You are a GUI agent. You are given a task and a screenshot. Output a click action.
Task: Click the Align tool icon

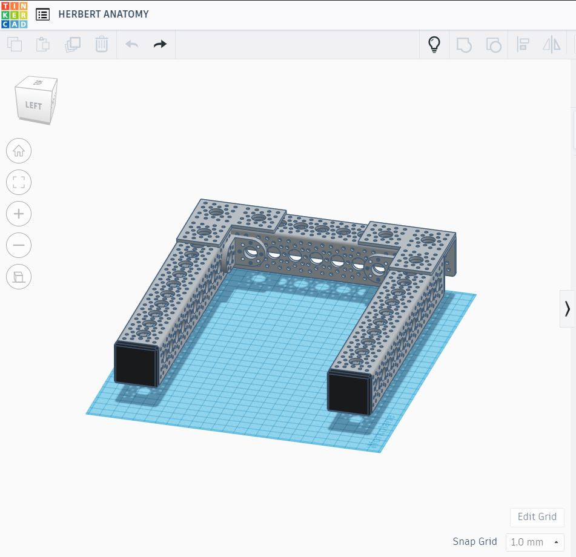click(523, 45)
